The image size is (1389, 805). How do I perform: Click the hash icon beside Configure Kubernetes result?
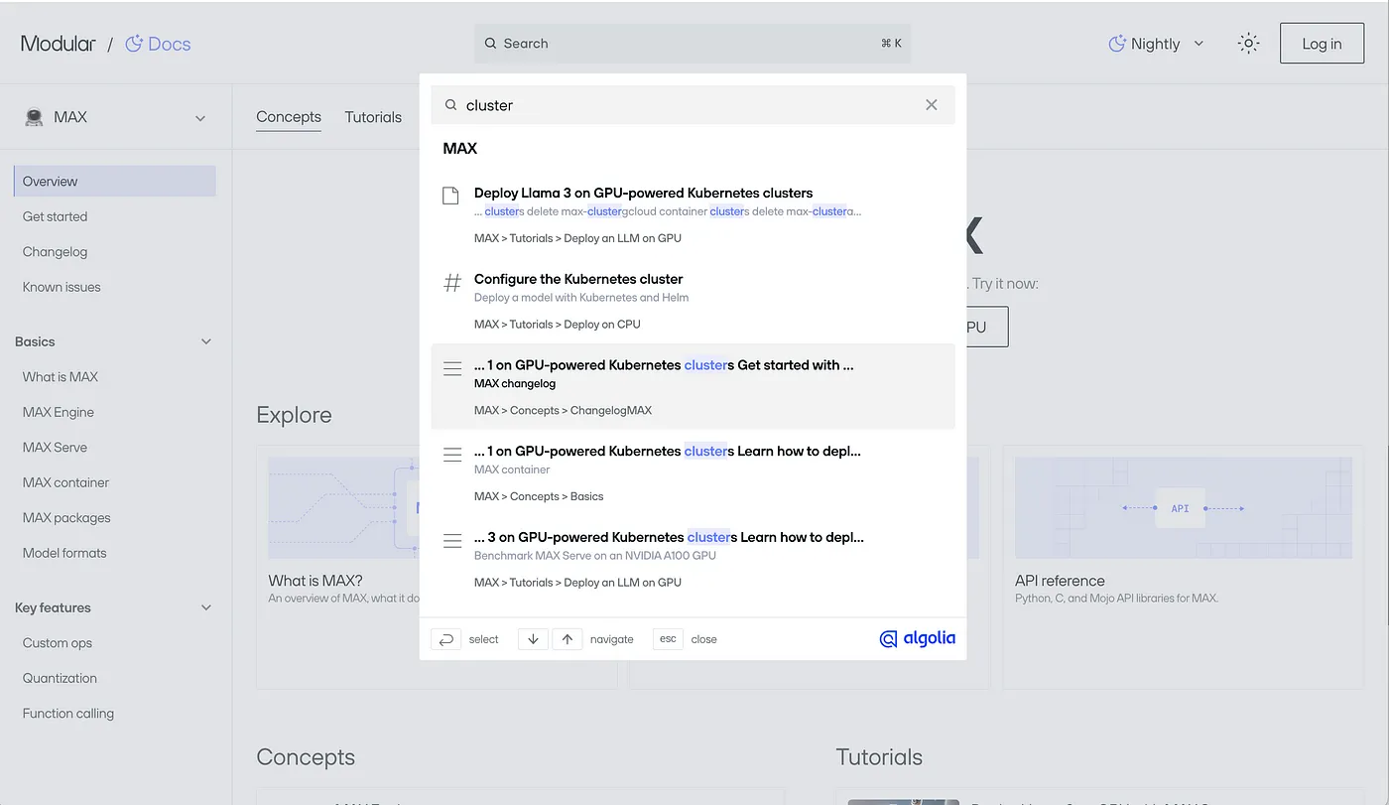click(x=451, y=283)
